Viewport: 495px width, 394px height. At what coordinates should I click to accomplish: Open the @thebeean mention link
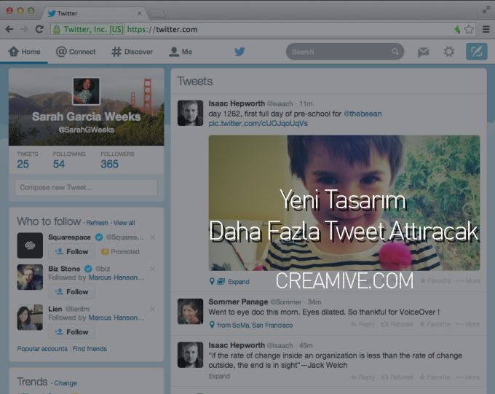click(363, 114)
